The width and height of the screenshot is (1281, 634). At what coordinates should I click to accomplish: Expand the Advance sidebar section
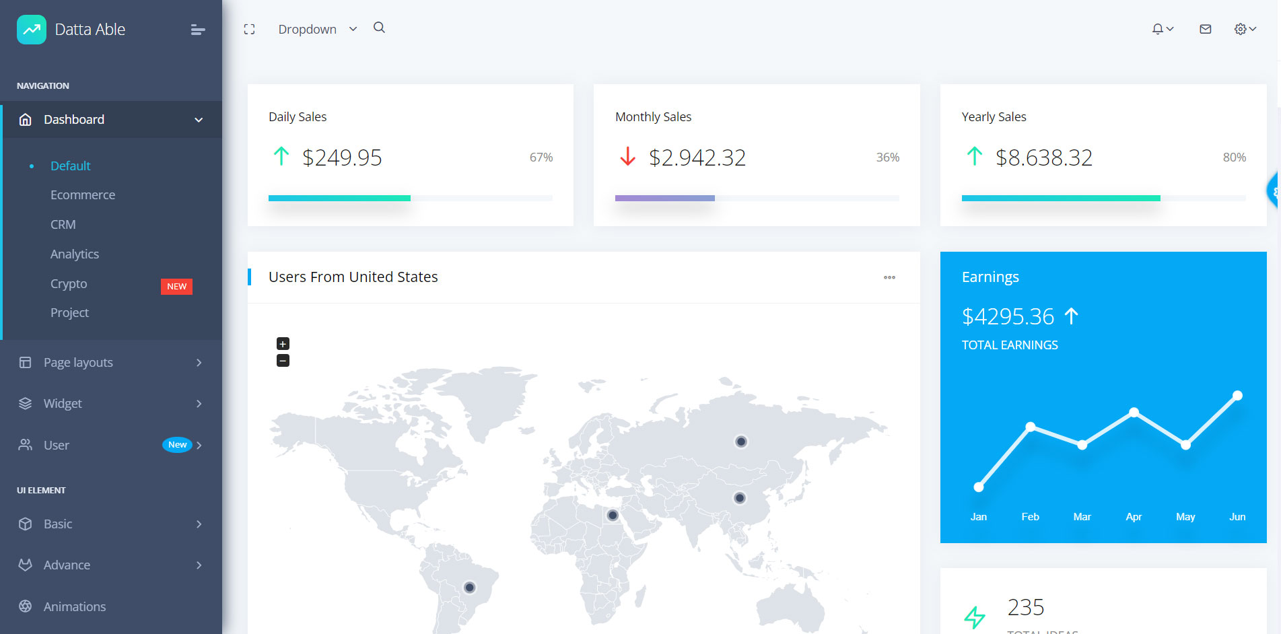[x=66, y=565]
